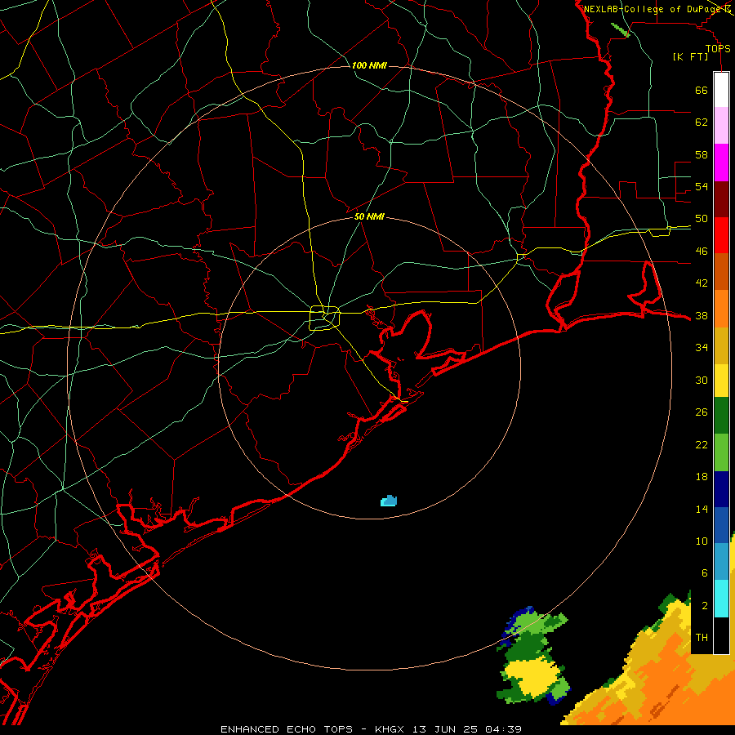Click the legend value '10'

[702, 541]
